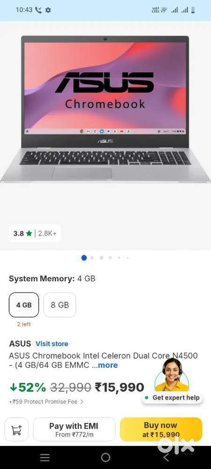Tap the green star rating icon
Image resolution: width=211 pixels, height=469 pixels.
tap(29, 233)
